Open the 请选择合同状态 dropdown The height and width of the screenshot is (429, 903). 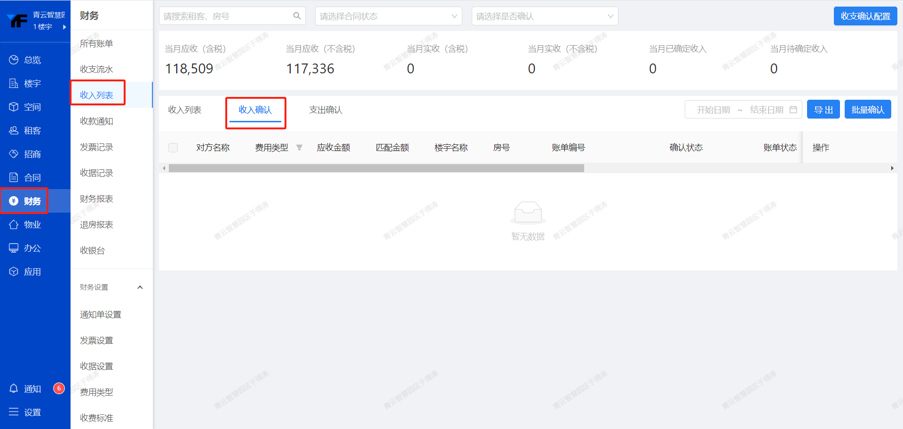coord(388,16)
